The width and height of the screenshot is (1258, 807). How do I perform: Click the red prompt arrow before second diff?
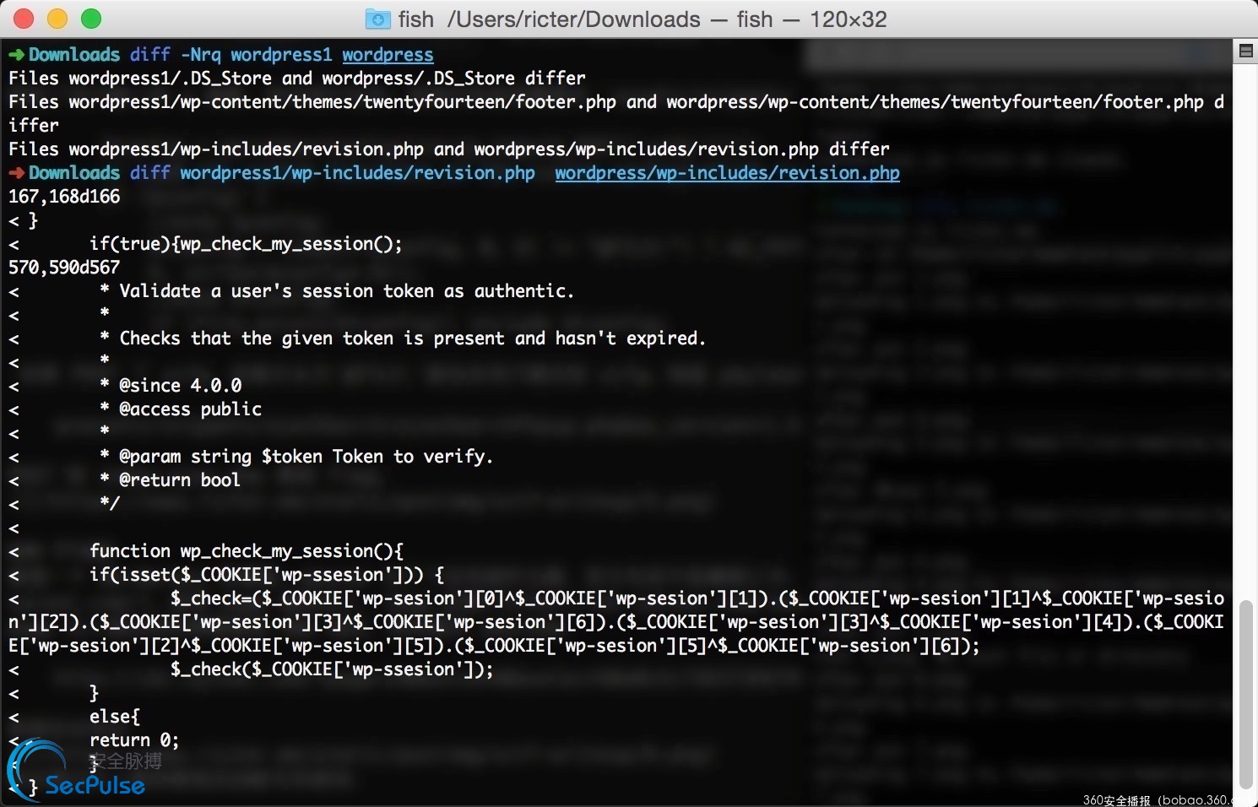[17, 173]
